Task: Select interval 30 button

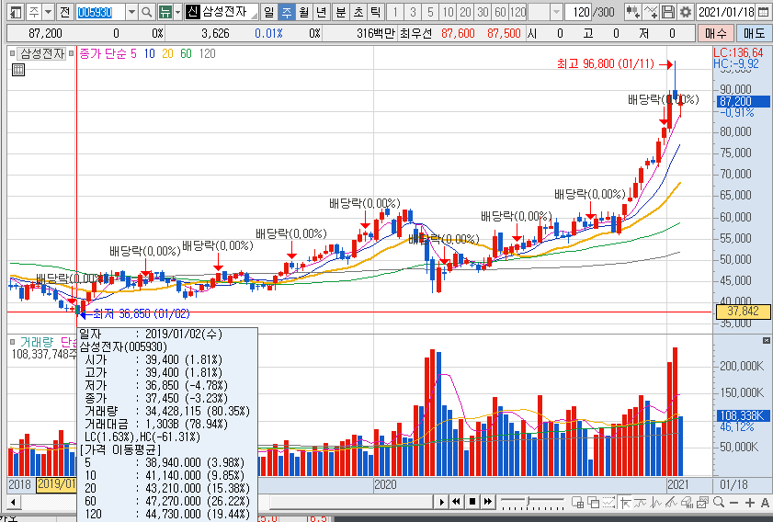Action: click(x=483, y=12)
